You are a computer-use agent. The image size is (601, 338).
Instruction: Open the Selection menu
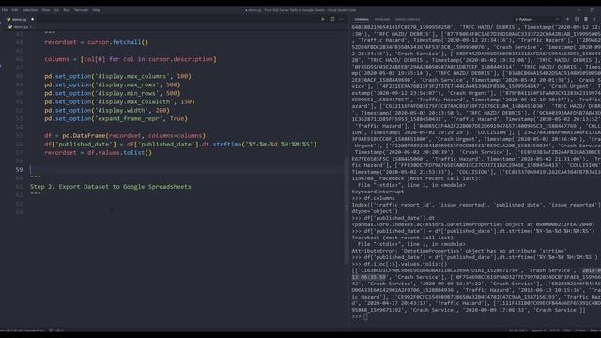(29, 10)
